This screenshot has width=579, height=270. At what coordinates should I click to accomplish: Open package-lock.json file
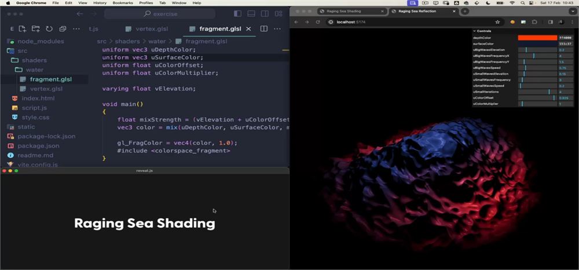(46, 136)
